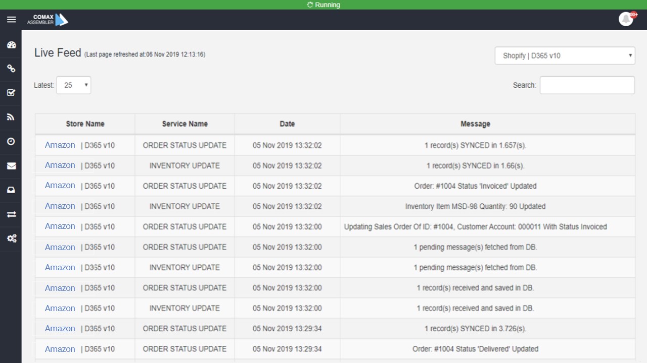The height and width of the screenshot is (363, 647).
Task: Select message '1 record(s) SYNCED in 1.657(s).'
Action: click(x=475, y=145)
